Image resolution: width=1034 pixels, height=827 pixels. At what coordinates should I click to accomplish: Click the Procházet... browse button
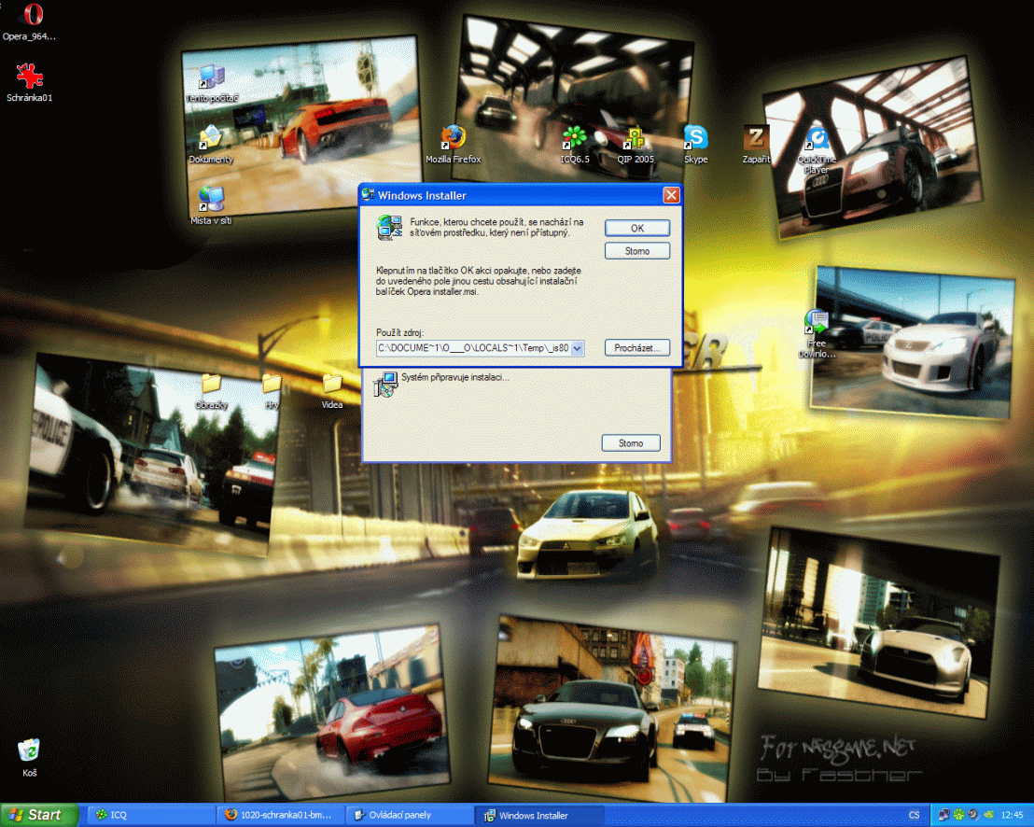(637, 348)
